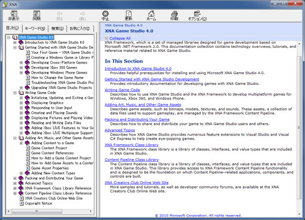The image size is (305, 220).
Task: Click book icon beside Packing and Distributing Your Game
Action: 21,178
